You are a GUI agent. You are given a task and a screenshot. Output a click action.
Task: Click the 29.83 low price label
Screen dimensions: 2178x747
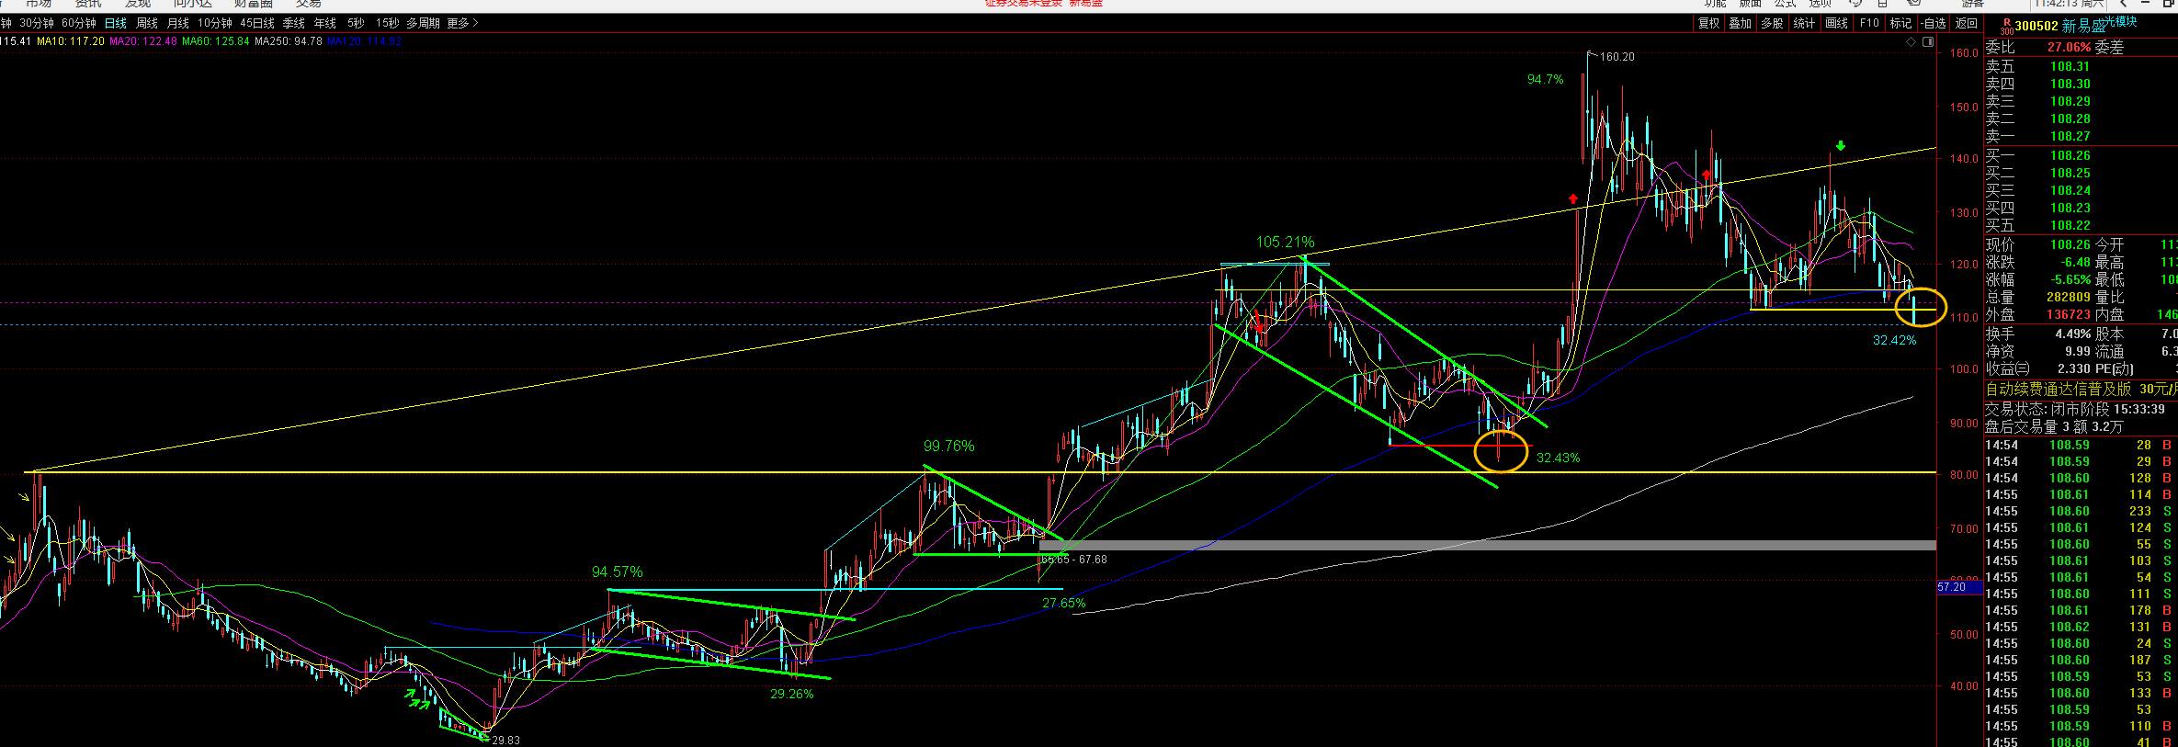(x=505, y=740)
